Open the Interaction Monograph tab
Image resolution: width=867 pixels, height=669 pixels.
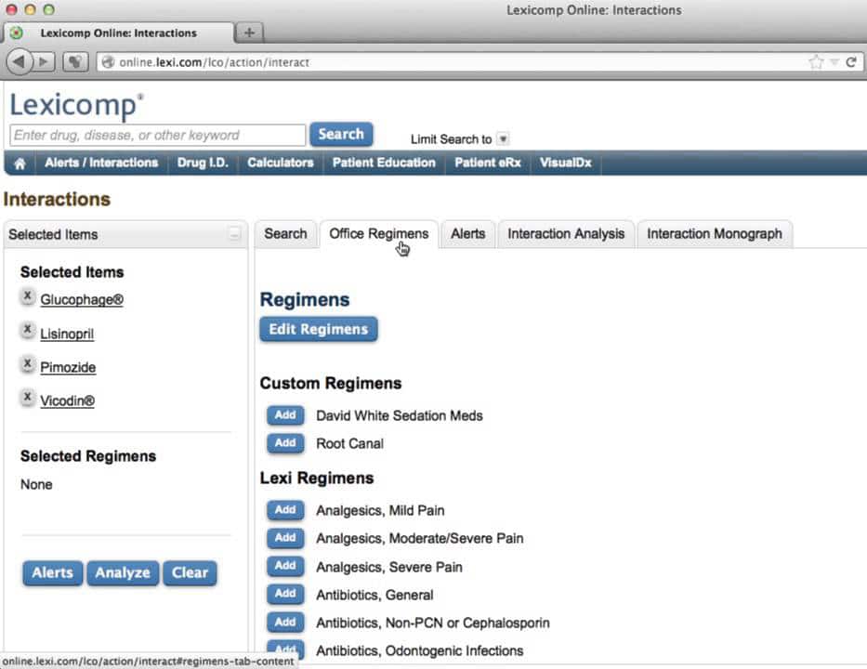pyautogui.click(x=715, y=234)
